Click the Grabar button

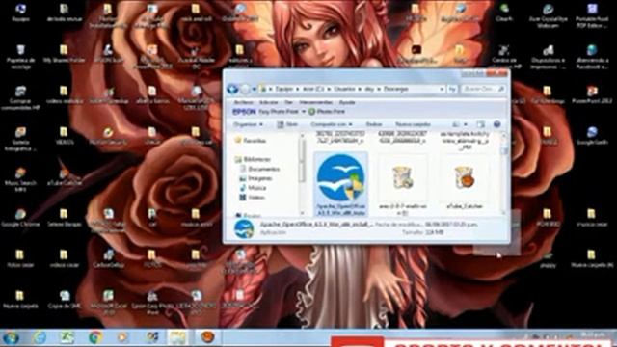coord(374,124)
